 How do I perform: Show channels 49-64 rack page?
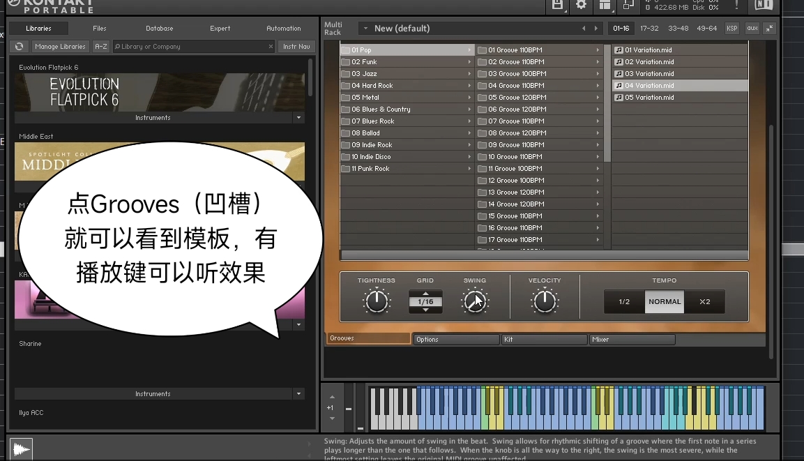click(x=706, y=28)
